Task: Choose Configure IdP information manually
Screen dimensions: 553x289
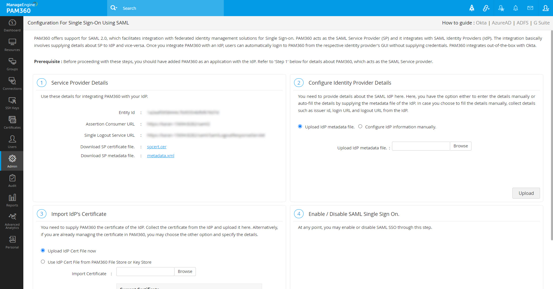Action: [x=360, y=126]
